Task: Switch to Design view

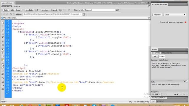Action: click(19, 10)
